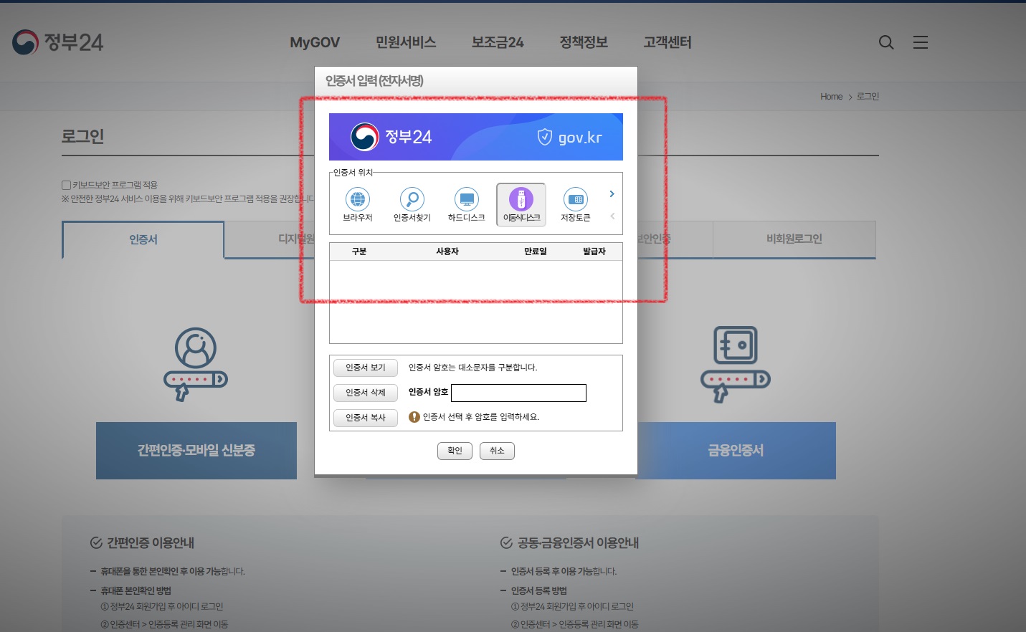Go to 정부24 home logo in header
The image size is (1026, 632).
tap(58, 42)
